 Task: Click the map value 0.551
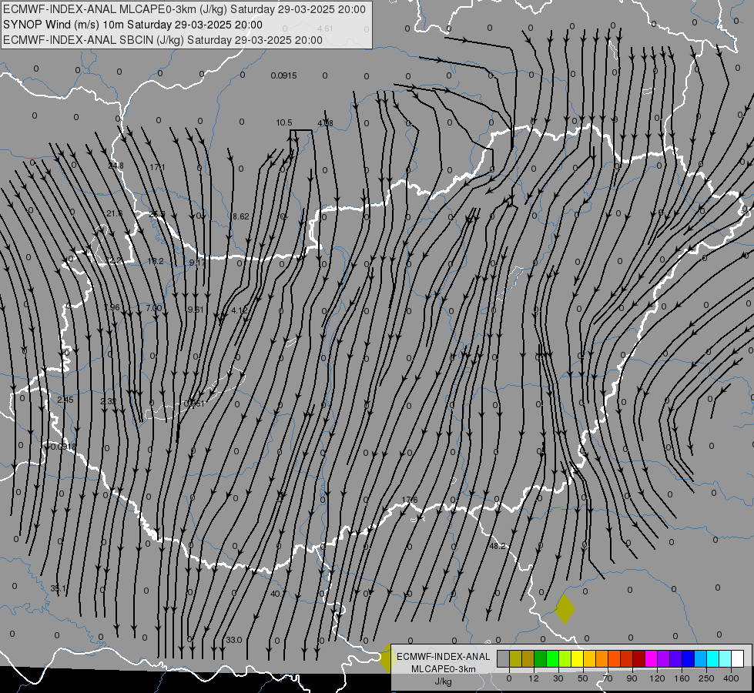[194, 403]
